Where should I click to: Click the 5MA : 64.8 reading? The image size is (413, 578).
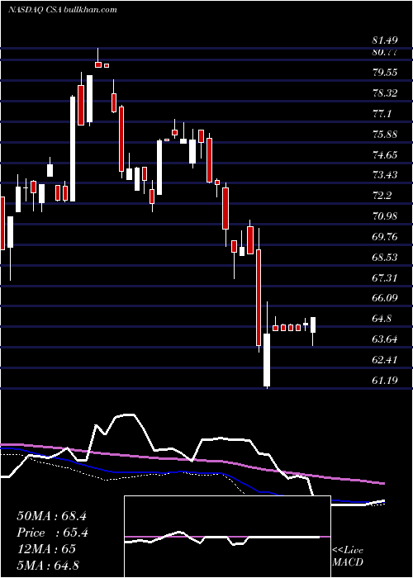(48, 566)
